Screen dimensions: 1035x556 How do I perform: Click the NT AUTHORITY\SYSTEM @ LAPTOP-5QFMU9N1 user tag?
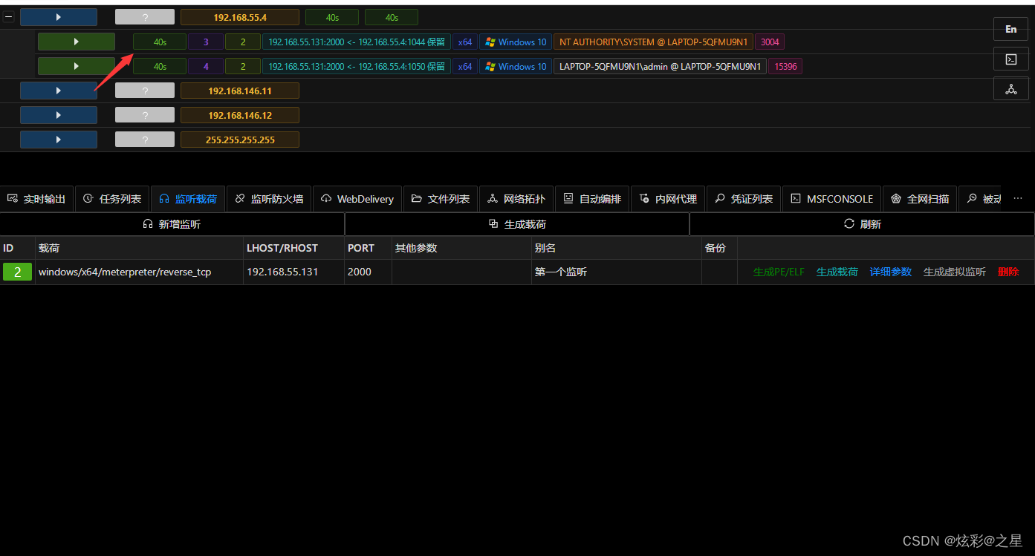654,42
